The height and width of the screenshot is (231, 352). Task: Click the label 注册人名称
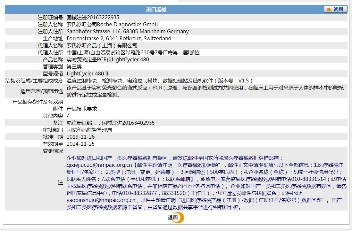[50, 24]
